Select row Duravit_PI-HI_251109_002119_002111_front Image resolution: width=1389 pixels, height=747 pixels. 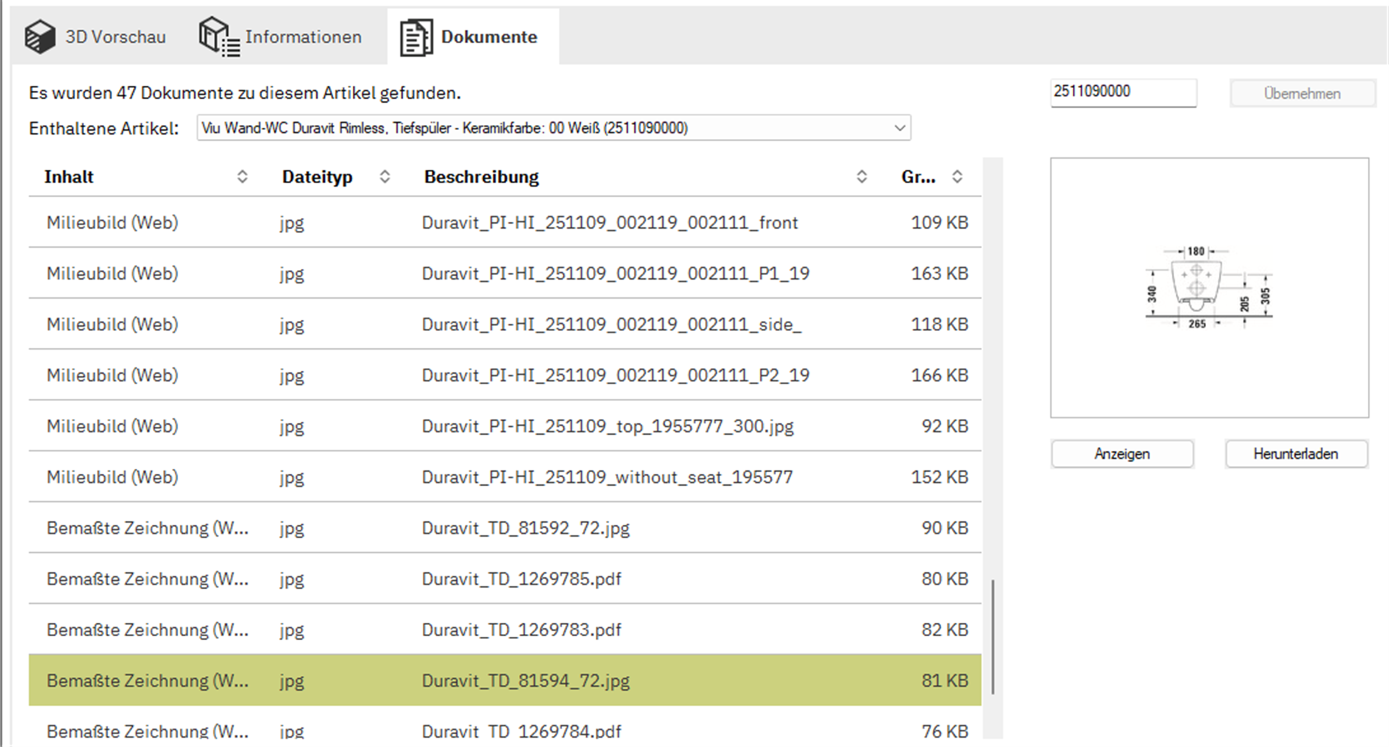coord(505,222)
